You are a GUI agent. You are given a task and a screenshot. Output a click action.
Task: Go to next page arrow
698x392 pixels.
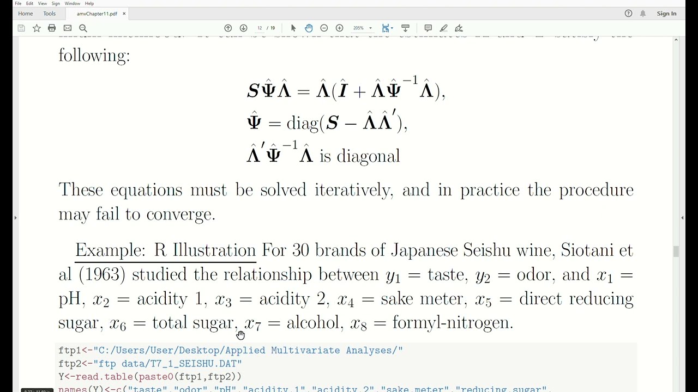pyautogui.click(x=243, y=28)
